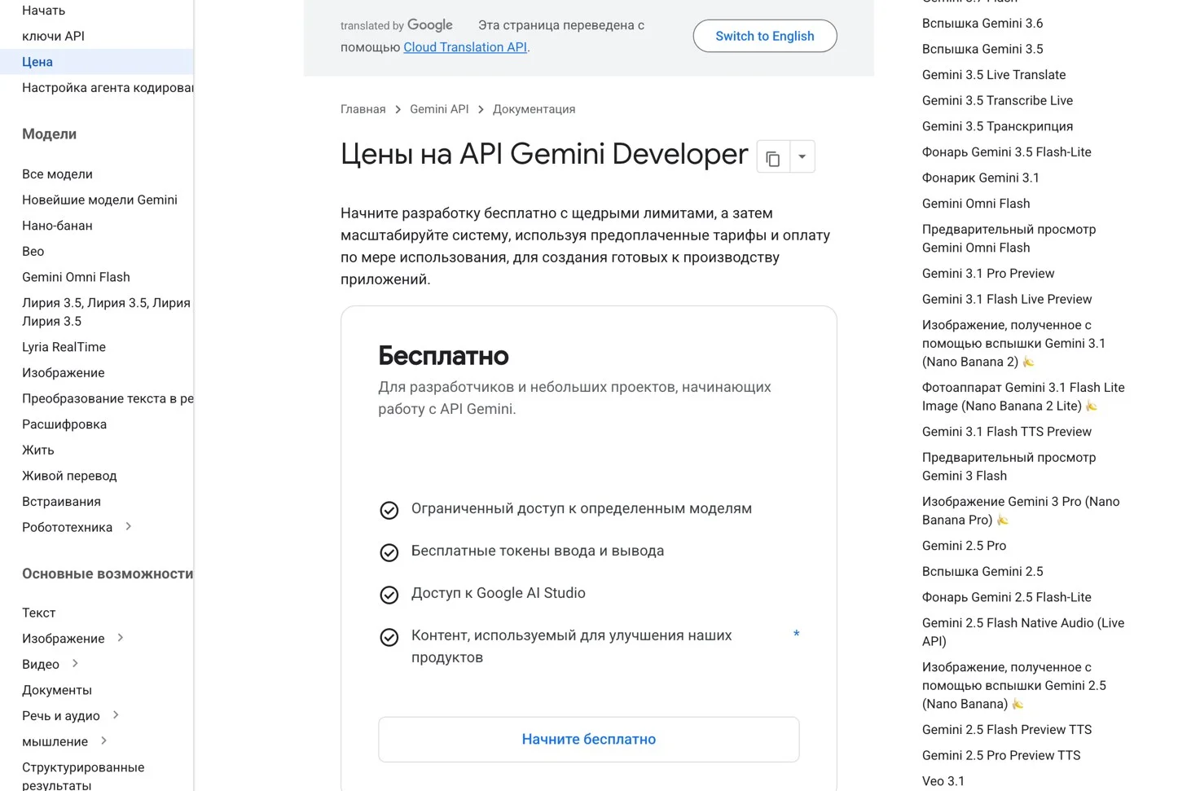Click checkmark icon beside Доступ к Google AI Studio
The image size is (1178, 791).
(389, 595)
